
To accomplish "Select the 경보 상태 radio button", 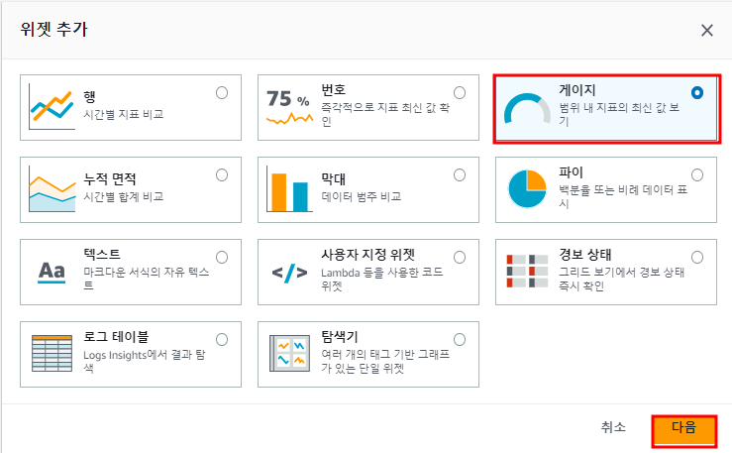I will [x=697, y=258].
